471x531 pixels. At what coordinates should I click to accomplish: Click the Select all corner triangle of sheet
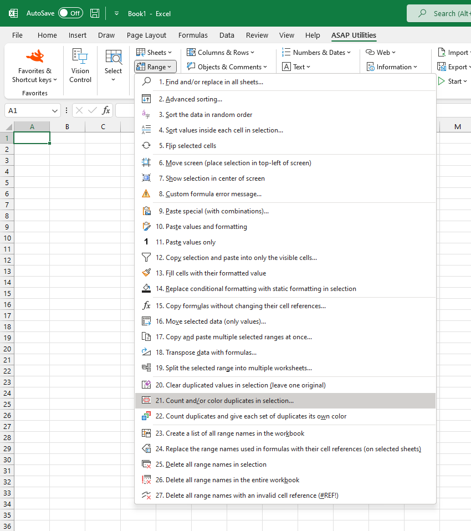coord(9,127)
